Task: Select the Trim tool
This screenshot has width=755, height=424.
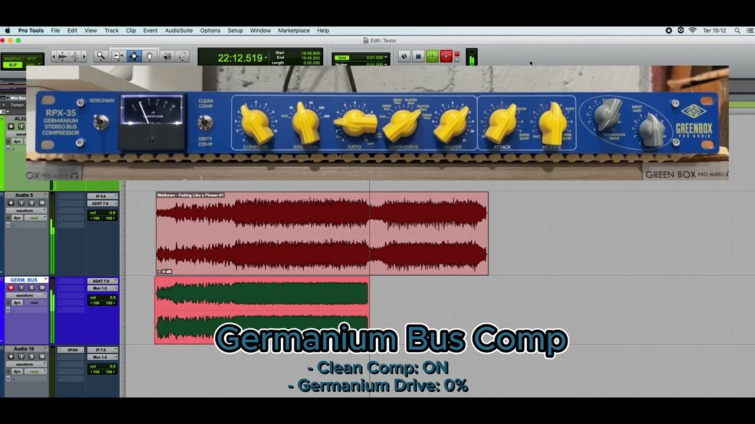Action: pos(118,56)
